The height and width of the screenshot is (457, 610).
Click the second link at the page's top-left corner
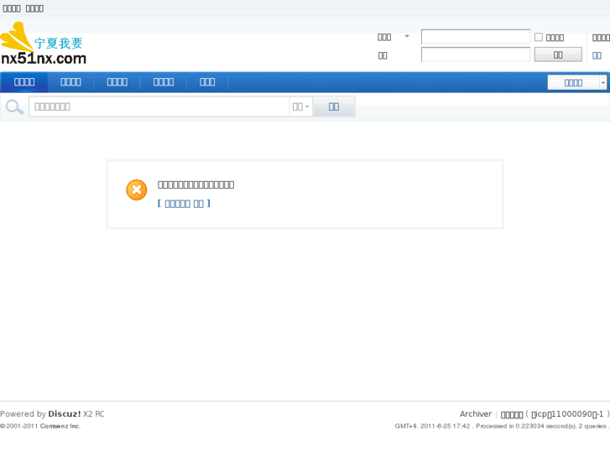click(x=34, y=8)
